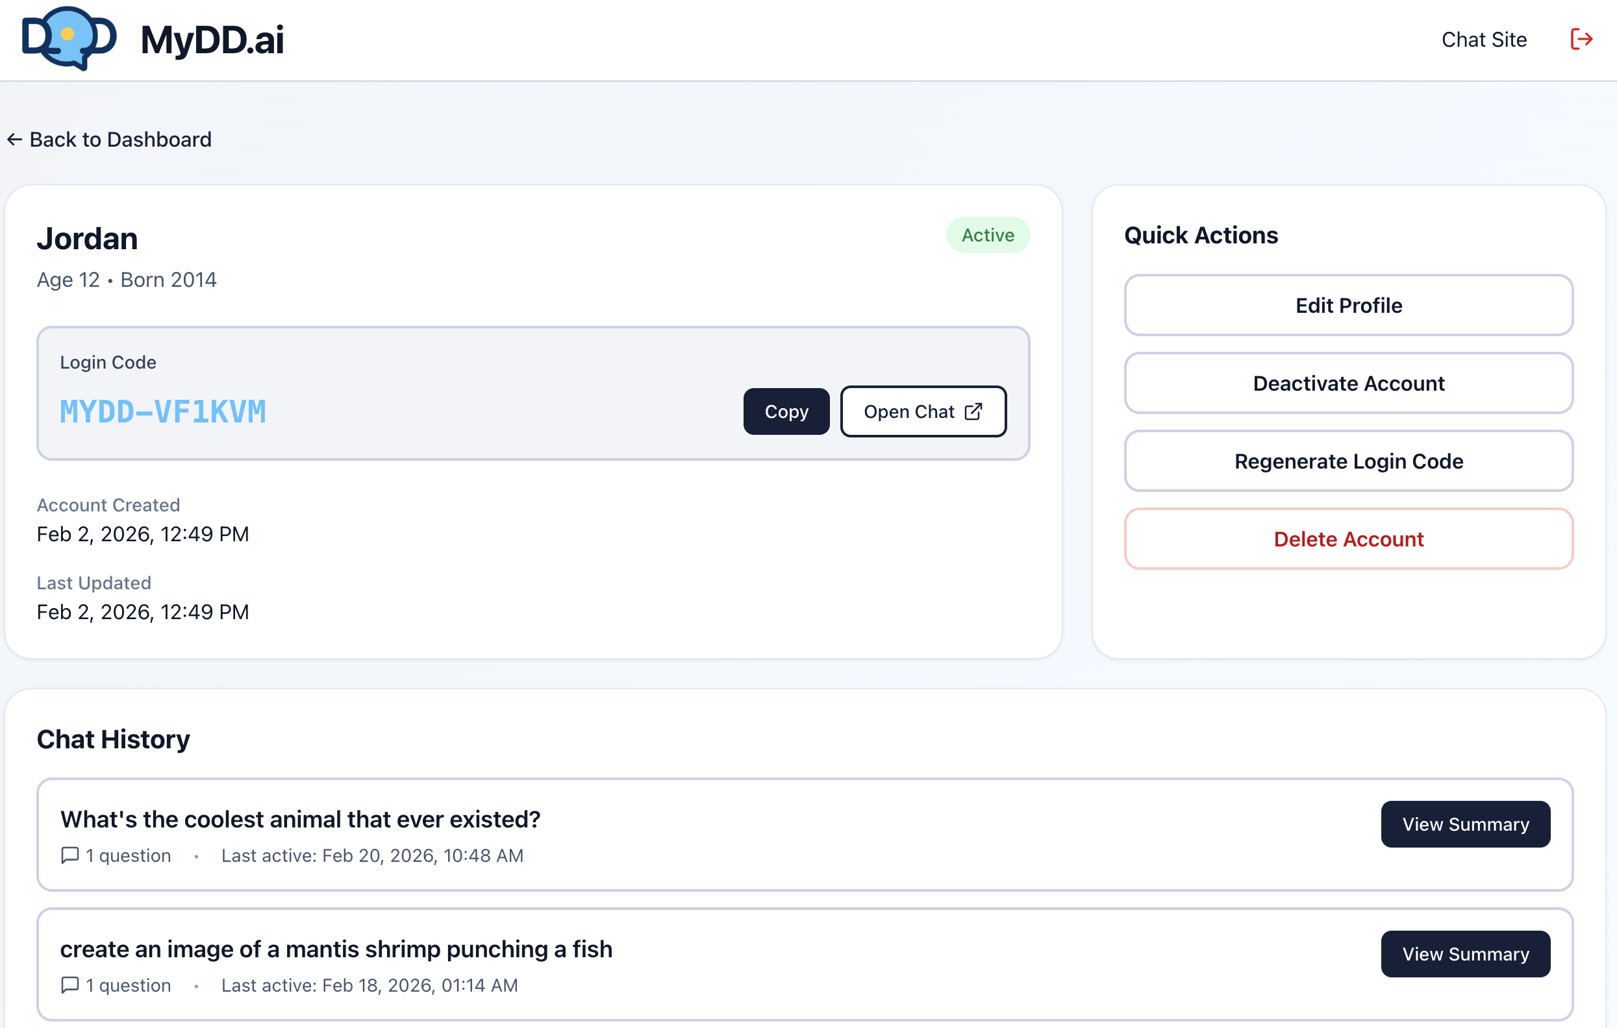Delete Jordan's account
Viewport: 1617px width, 1028px height.
pos(1347,539)
